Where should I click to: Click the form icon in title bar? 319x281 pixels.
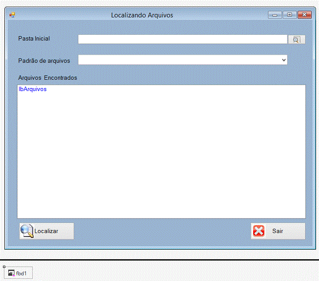pyautogui.click(x=12, y=15)
